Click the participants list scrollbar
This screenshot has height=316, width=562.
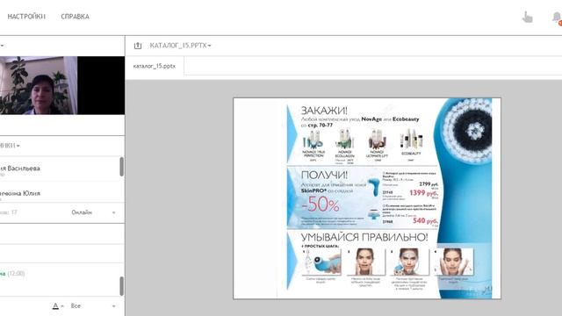pyautogui.click(x=121, y=167)
